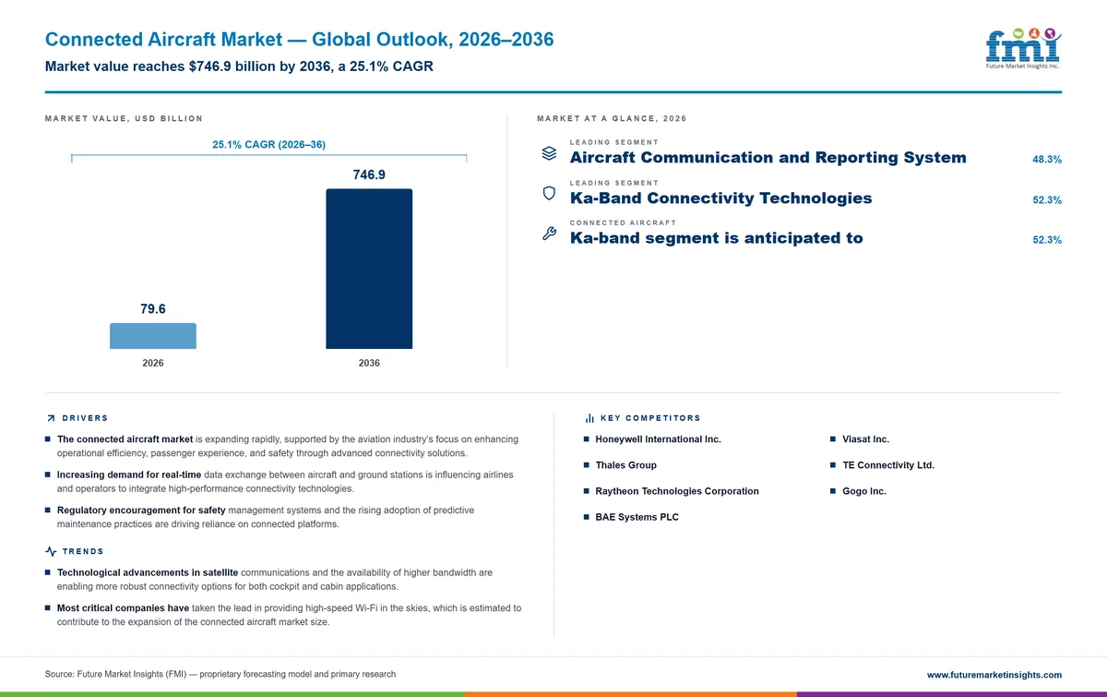Image resolution: width=1107 pixels, height=697 pixels.
Task: Click the pulse icon next to TRENDS
Action: click(51, 551)
